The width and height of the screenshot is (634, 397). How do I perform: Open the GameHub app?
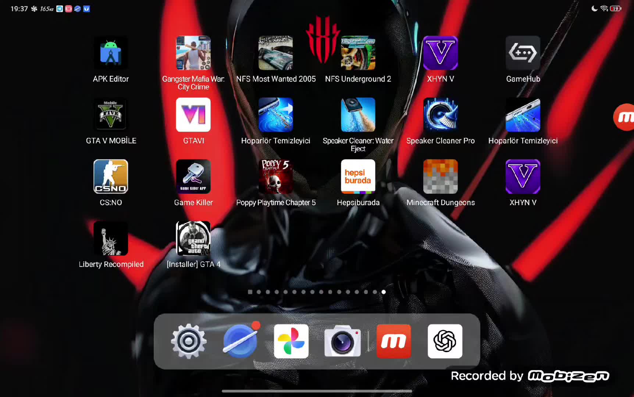[523, 53]
